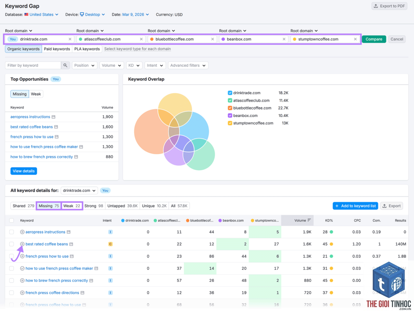Viewport: 414px width, 311px height.
Task: Open SERP icon next to french press how to use in table
Action: click(x=72, y=256)
